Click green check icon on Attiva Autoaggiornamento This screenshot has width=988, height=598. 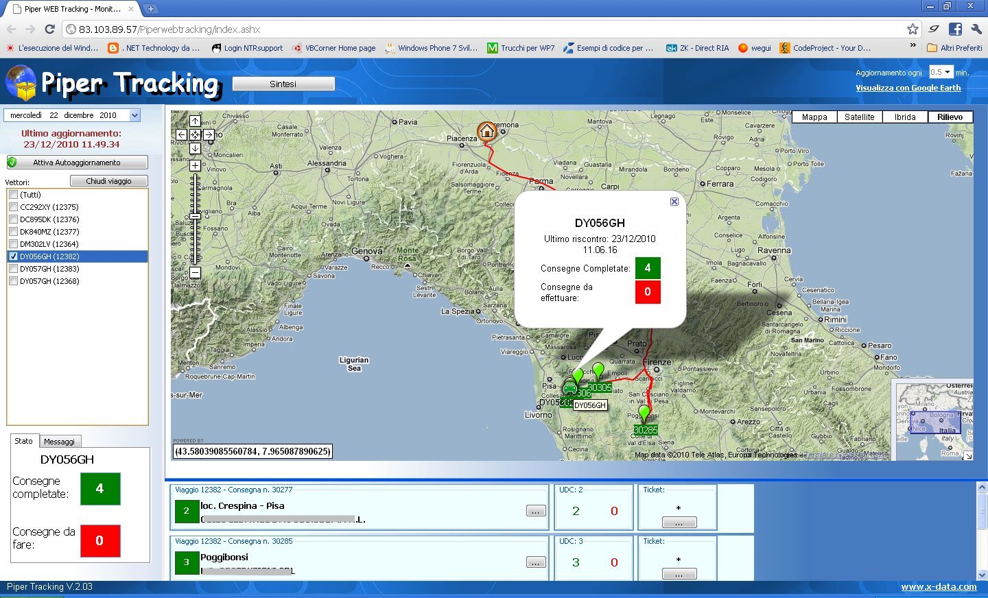[12, 163]
